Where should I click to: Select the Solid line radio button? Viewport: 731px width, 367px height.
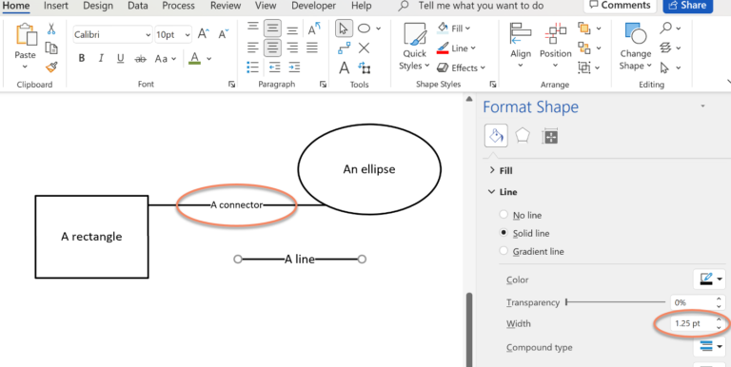(x=504, y=232)
